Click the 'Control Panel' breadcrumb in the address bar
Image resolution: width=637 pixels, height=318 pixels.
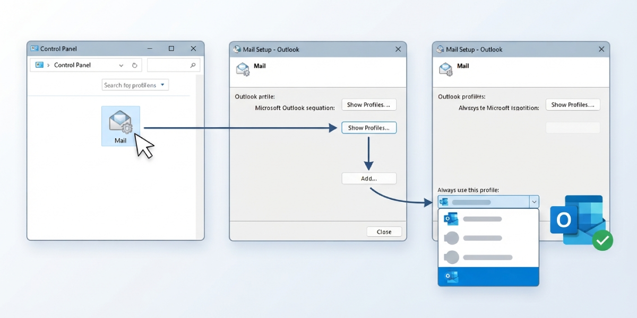72,65
